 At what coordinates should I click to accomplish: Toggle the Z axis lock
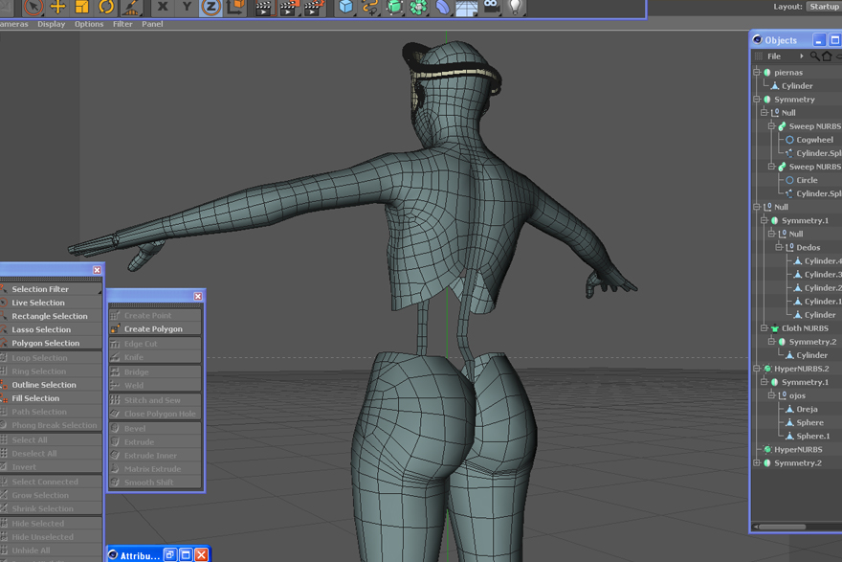210,7
